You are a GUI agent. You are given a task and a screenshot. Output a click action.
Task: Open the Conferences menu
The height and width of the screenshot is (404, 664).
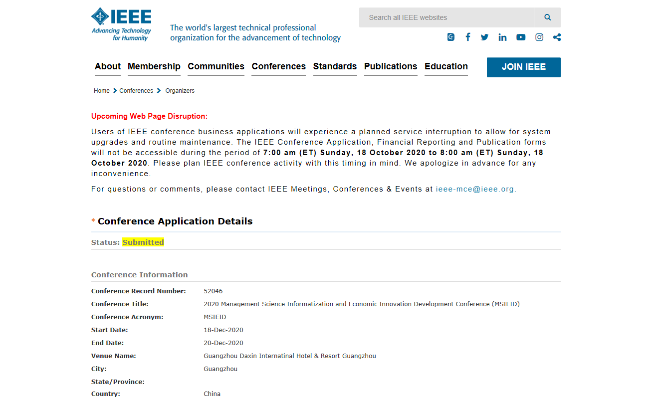[x=279, y=66]
